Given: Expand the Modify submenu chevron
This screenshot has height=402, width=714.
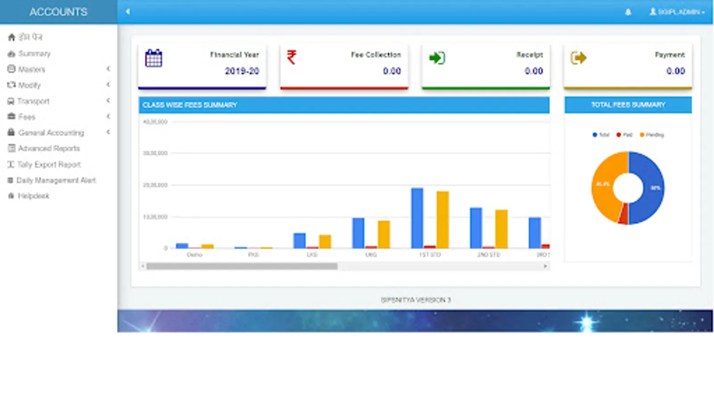Looking at the screenshot, I should tap(108, 84).
